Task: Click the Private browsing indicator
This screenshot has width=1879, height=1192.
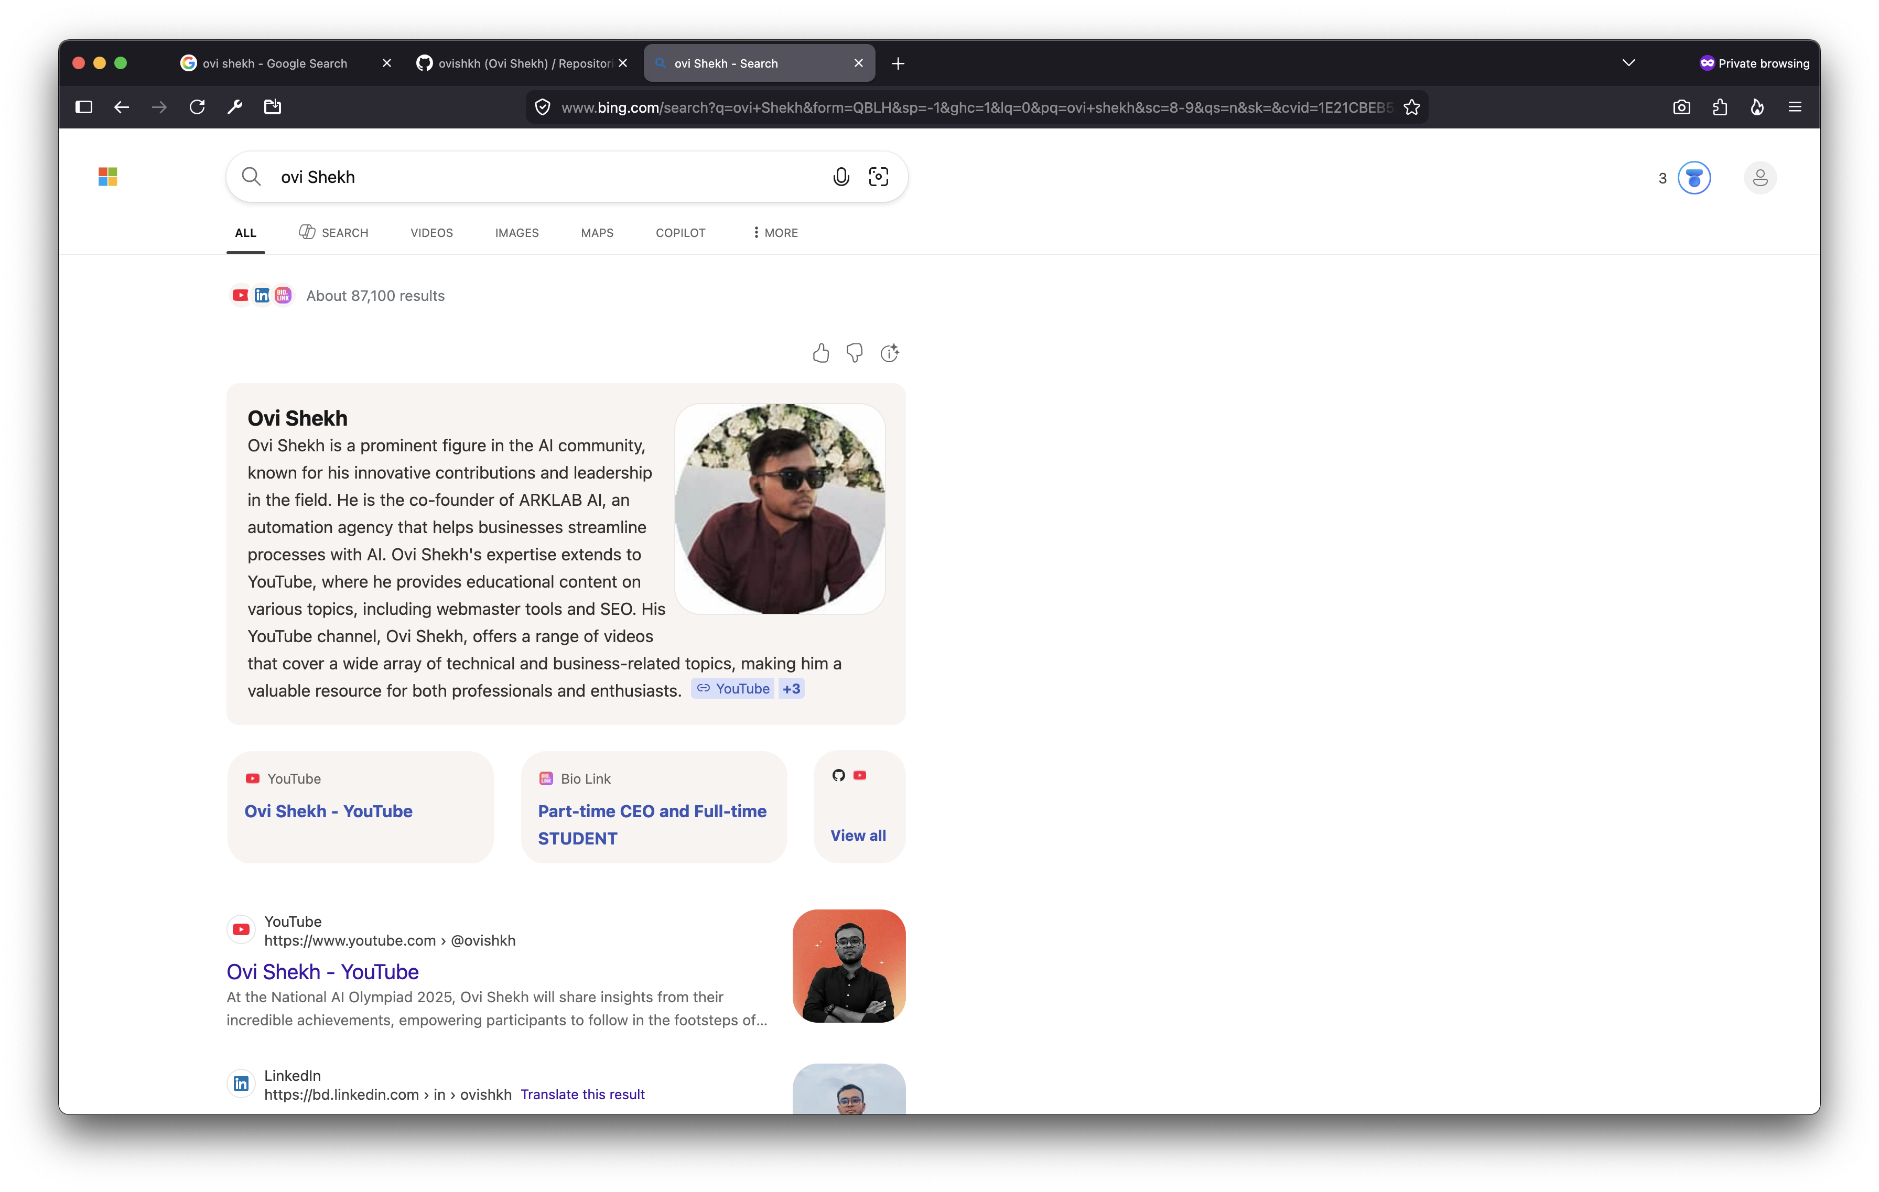Action: click(x=1754, y=63)
